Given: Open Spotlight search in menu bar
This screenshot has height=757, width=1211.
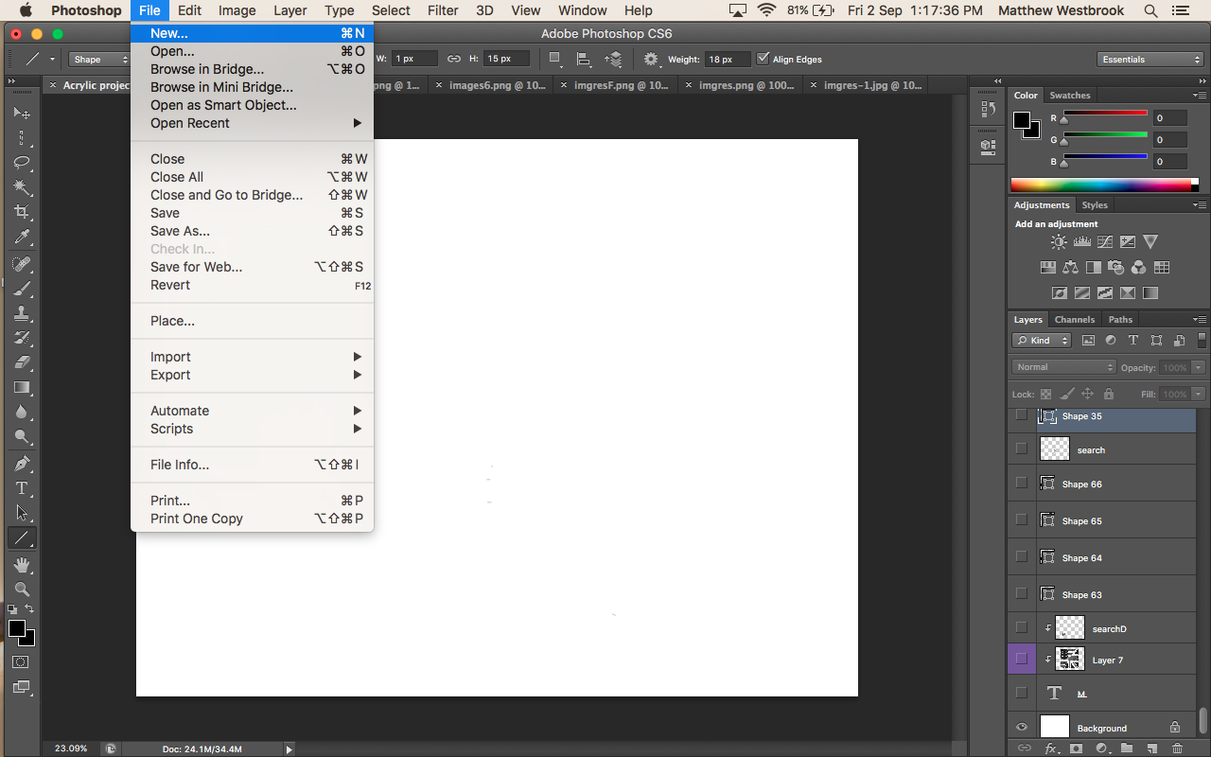Looking at the screenshot, I should click(1150, 10).
